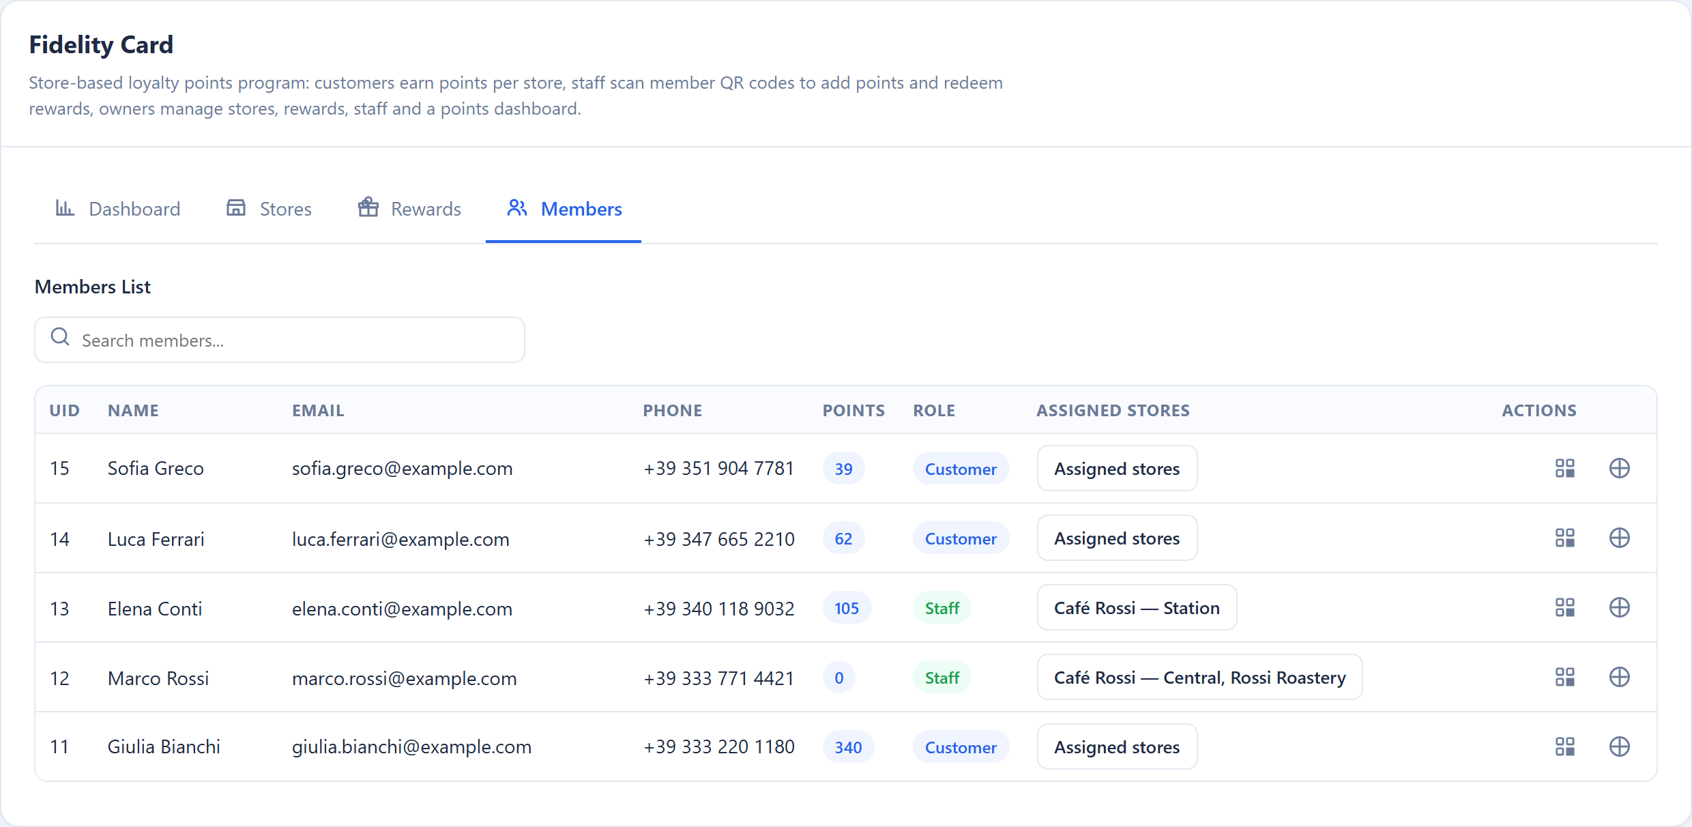Focus the Search members field
The width and height of the screenshot is (1692, 827).
[x=280, y=340]
